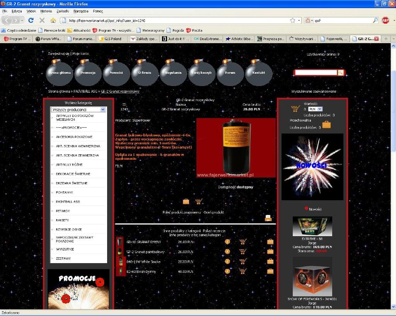Switch to the Athletic Bilba... tab
The image size is (396, 316).
coord(239,39)
